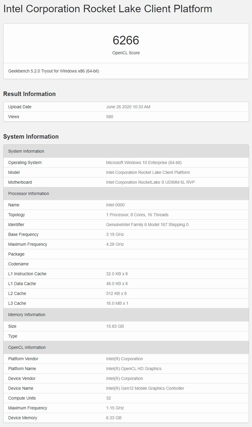Click the 4.28 GHz processor maximum frequency value
The image size is (252, 427).
tap(115, 244)
